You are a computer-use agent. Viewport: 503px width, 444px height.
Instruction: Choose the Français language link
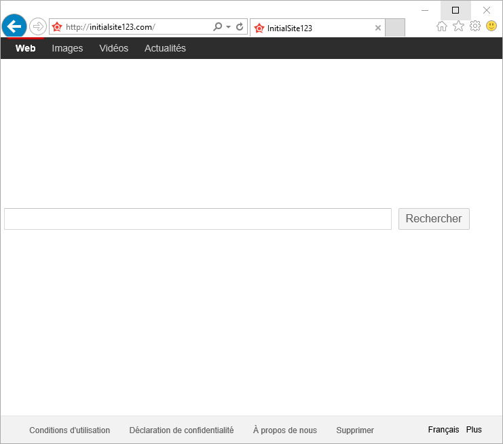444,430
